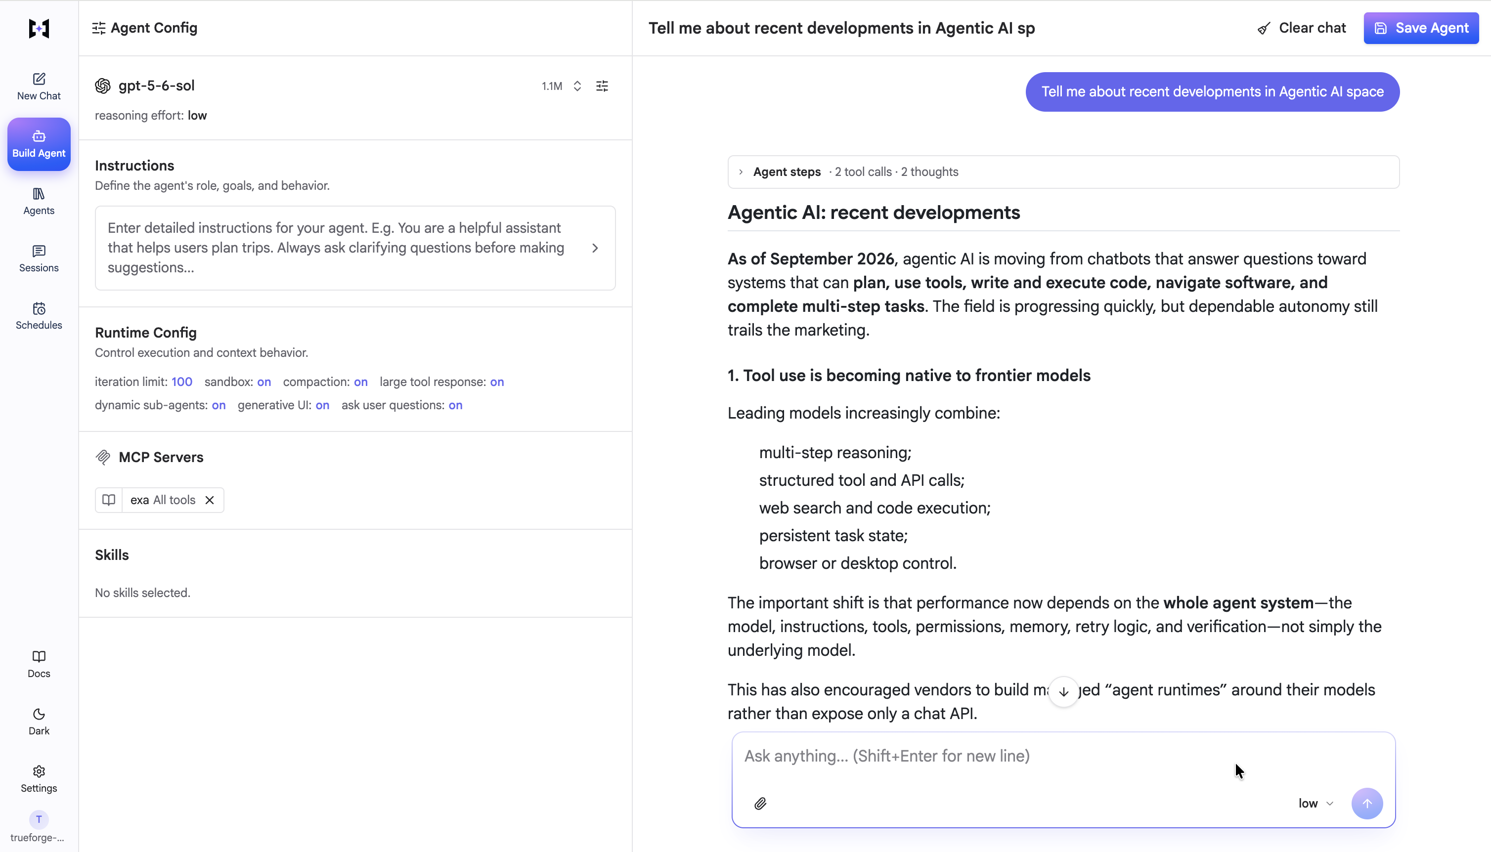
Task: Click the Ask anything message input
Action: 1063,757
